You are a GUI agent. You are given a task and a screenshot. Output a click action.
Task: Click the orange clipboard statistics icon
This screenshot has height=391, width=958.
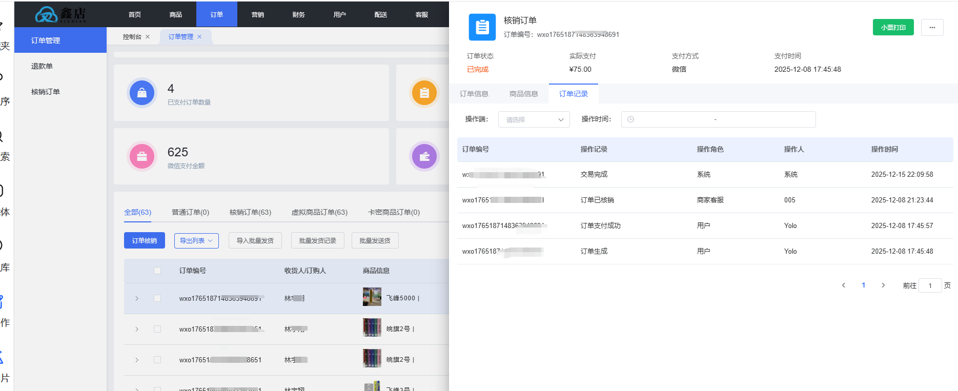point(424,93)
